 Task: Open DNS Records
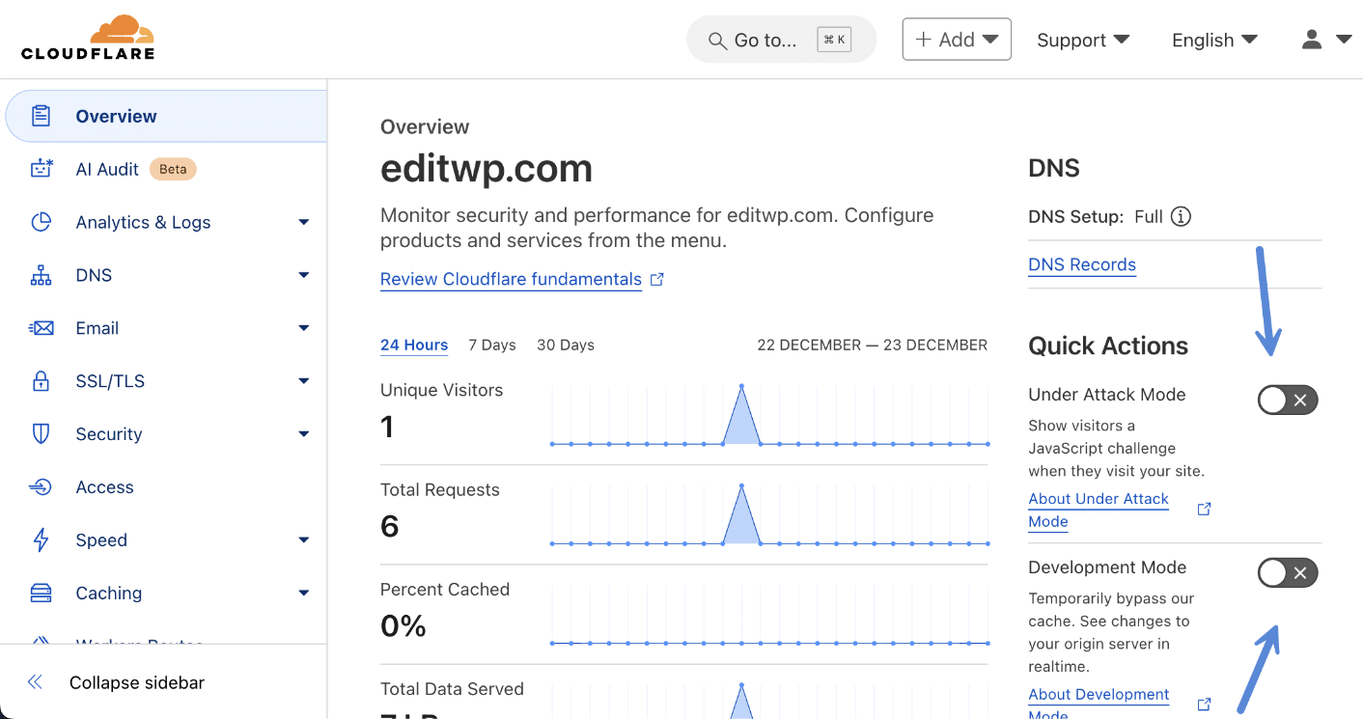point(1082,264)
